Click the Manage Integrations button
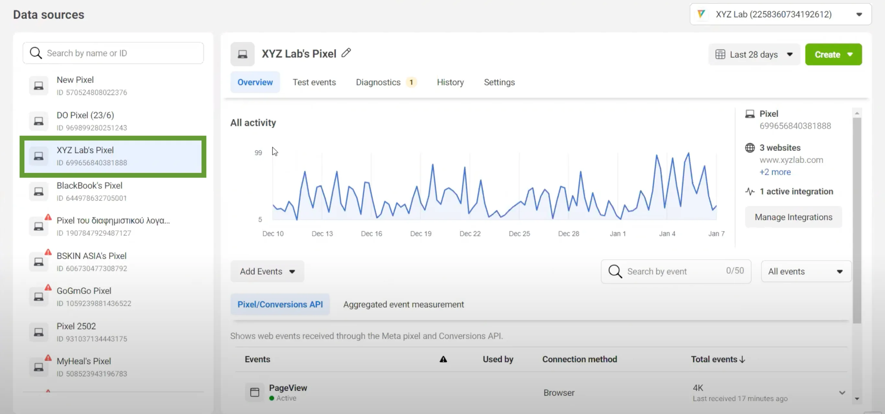 coord(793,217)
